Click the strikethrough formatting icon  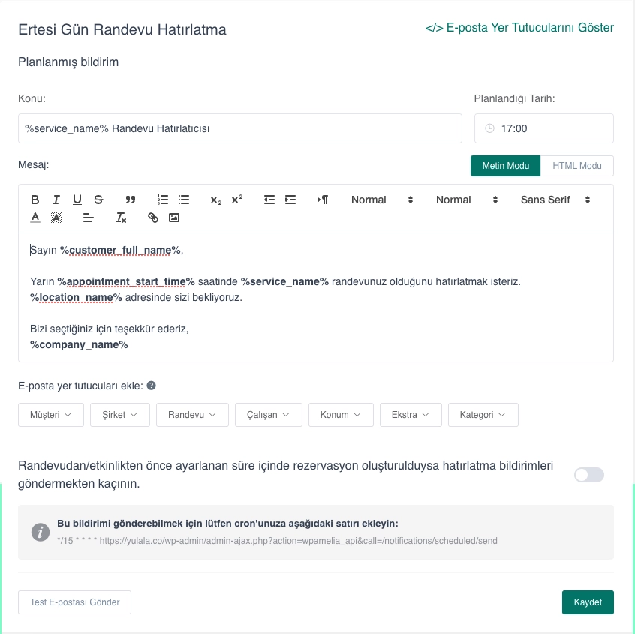[x=98, y=200]
